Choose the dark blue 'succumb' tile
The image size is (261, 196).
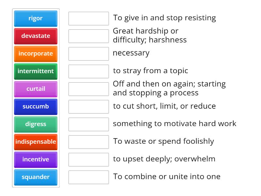(x=36, y=106)
